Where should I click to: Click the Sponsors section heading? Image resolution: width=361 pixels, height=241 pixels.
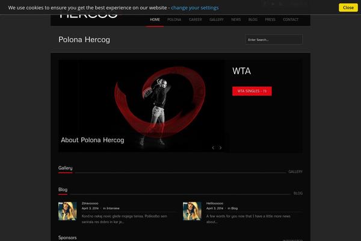pyautogui.click(x=67, y=237)
